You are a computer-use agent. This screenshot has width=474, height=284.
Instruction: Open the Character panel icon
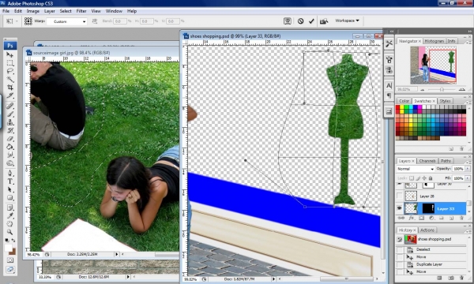pyautogui.click(x=389, y=86)
